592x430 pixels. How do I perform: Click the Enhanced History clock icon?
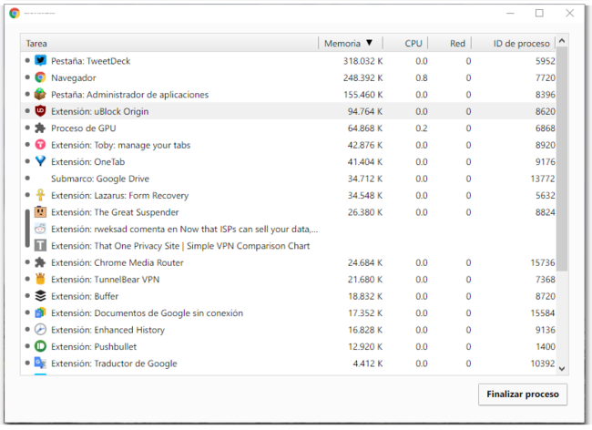pyautogui.click(x=40, y=330)
